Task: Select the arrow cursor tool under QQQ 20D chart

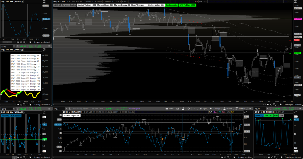Action: (30, 42)
